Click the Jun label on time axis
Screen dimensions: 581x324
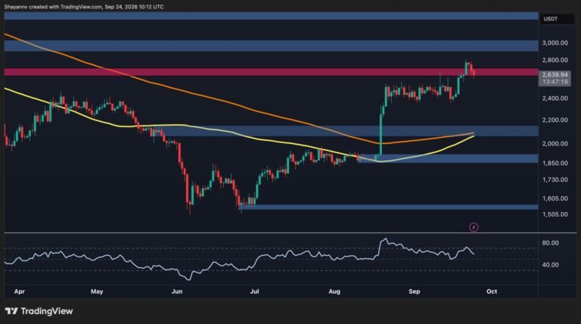177,291
